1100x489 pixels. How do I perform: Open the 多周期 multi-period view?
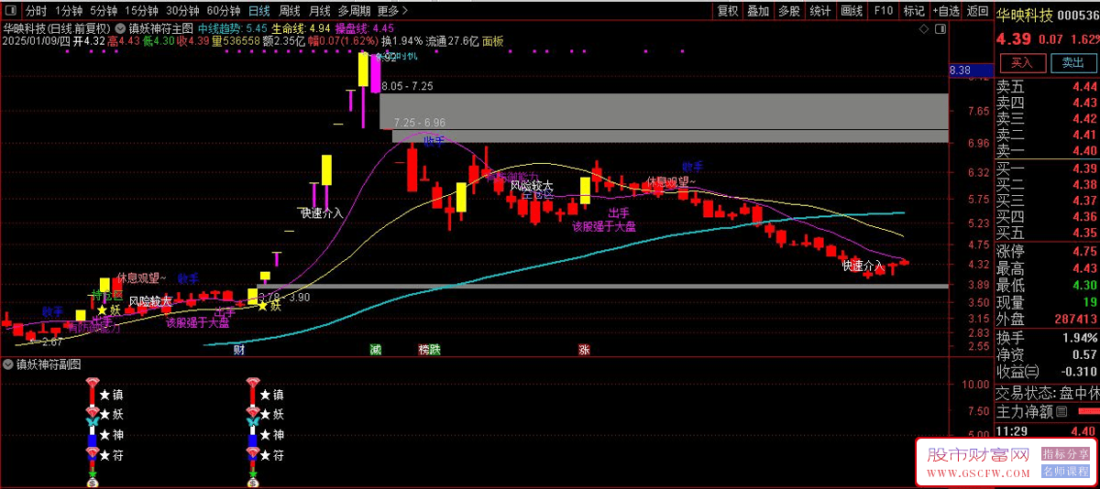[x=354, y=11]
